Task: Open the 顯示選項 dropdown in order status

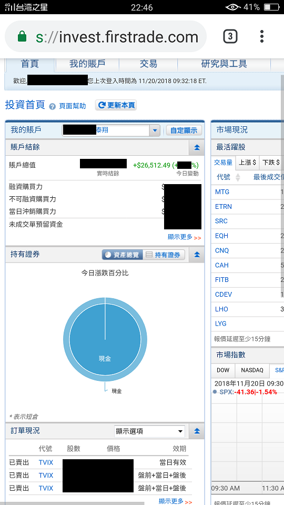Action: [150, 431]
